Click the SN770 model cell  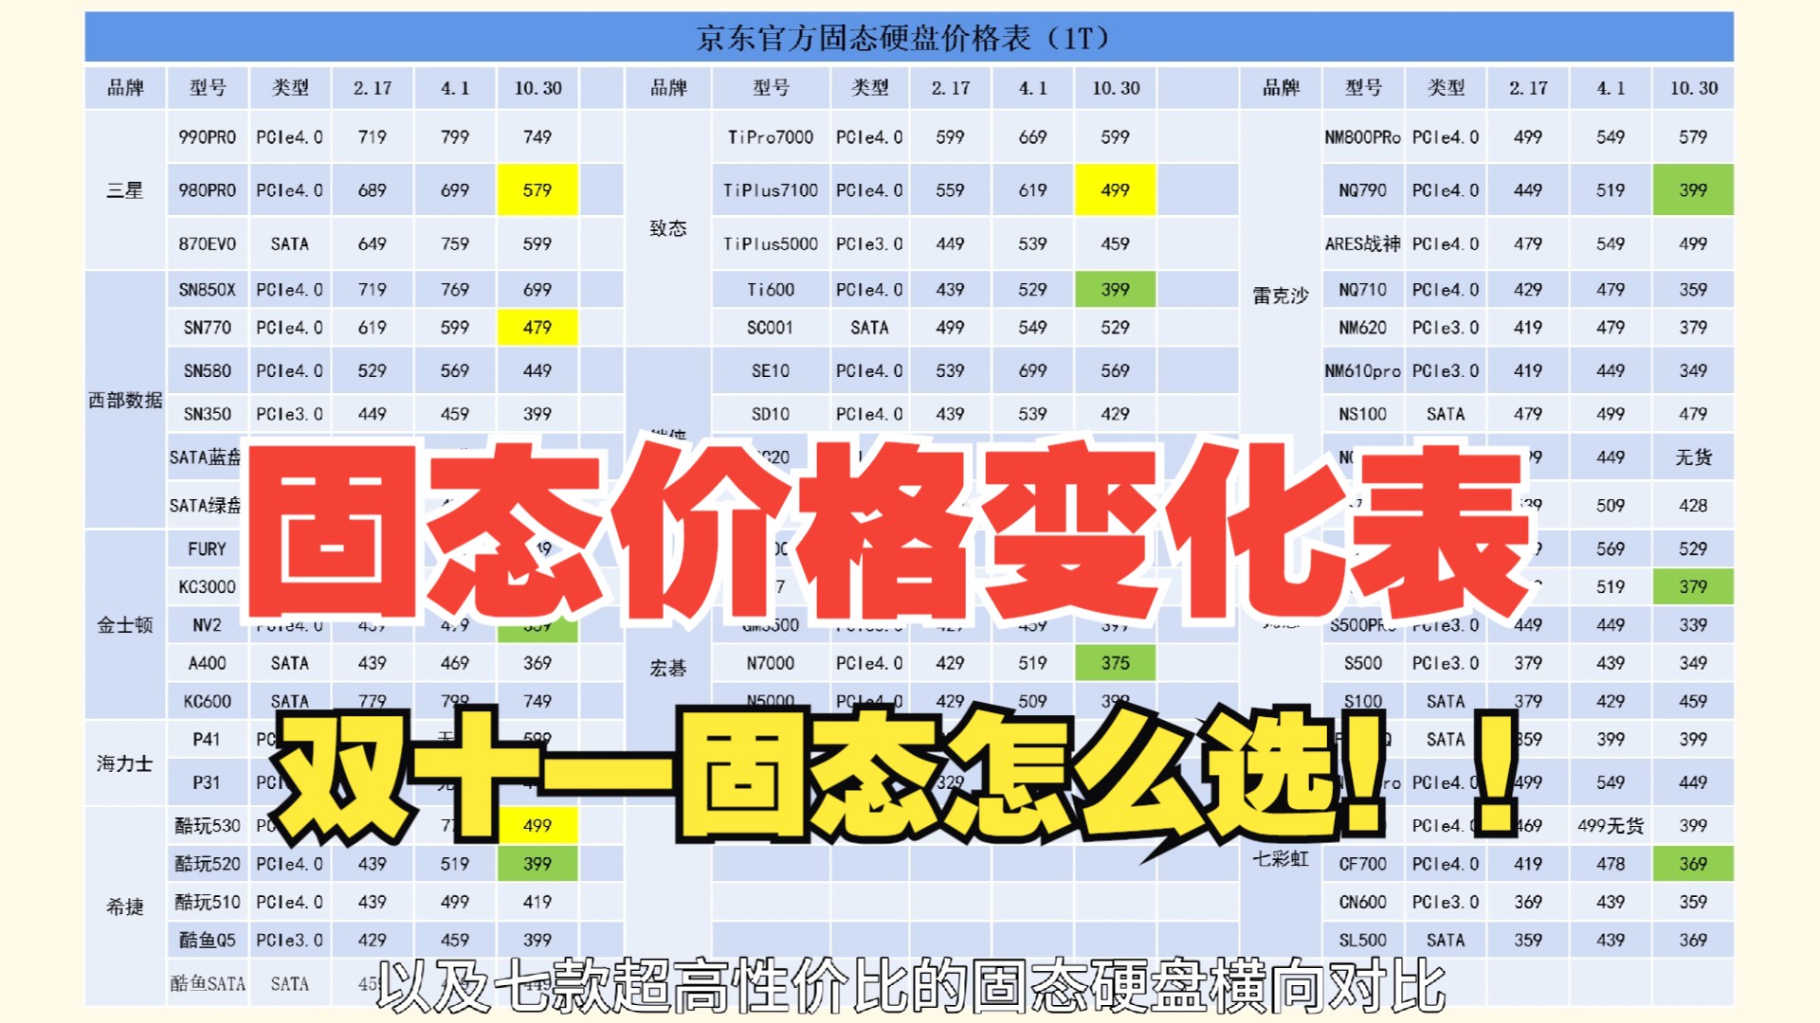point(208,328)
